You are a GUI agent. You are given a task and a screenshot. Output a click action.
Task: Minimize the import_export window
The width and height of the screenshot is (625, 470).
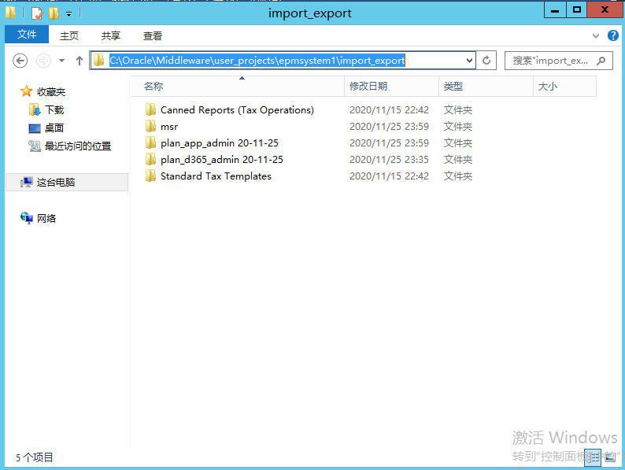(x=555, y=10)
